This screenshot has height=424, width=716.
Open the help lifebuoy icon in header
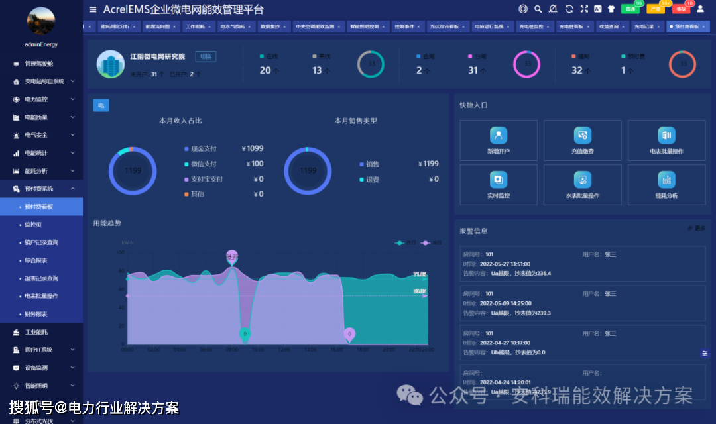[x=523, y=9]
